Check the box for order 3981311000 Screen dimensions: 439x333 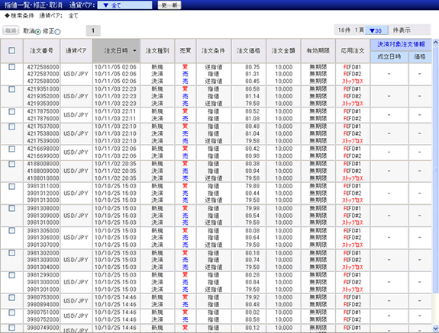(11, 187)
